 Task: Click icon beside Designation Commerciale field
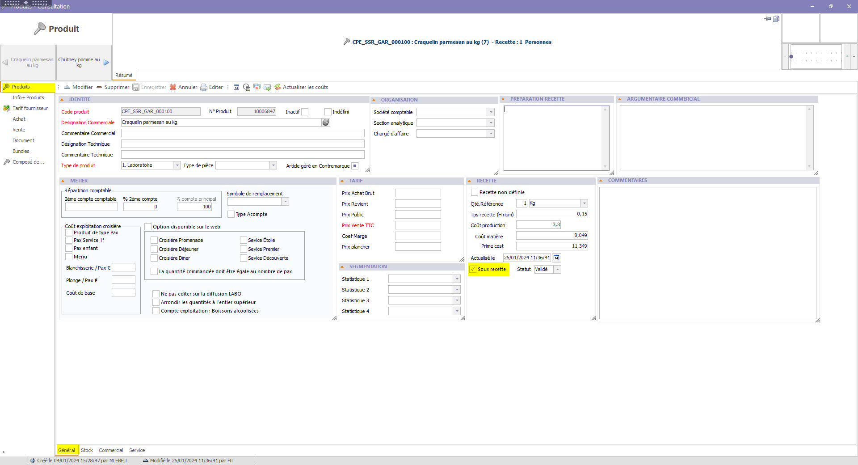[x=326, y=122]
